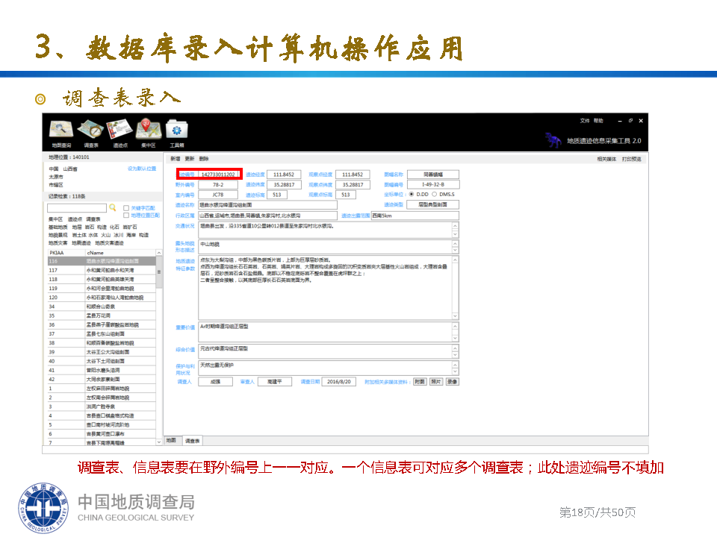This screenshot has width=717, height=537.
Task: Select the D.DD coordinate unit radio
Action: [412, 195]
